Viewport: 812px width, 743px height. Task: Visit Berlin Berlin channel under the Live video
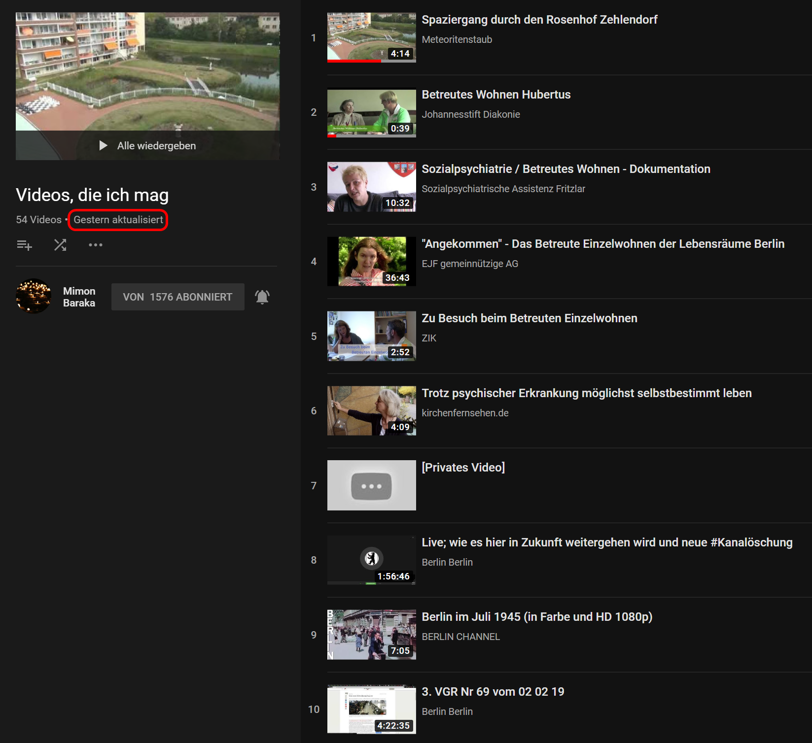(x=447, y=562)
